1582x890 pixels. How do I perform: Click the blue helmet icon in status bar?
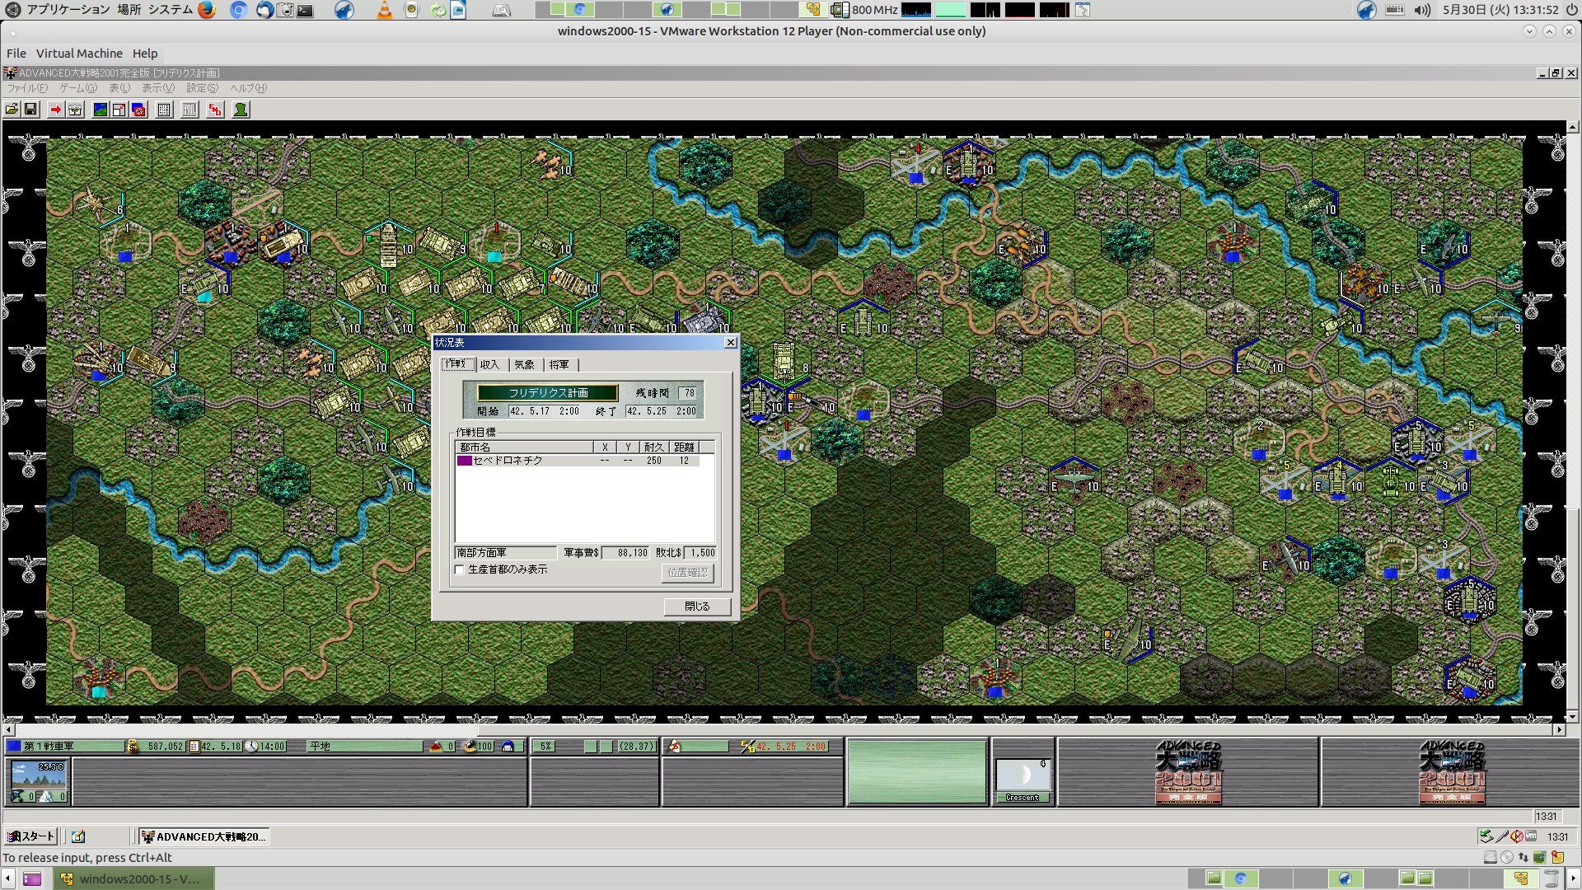point(508,747)
